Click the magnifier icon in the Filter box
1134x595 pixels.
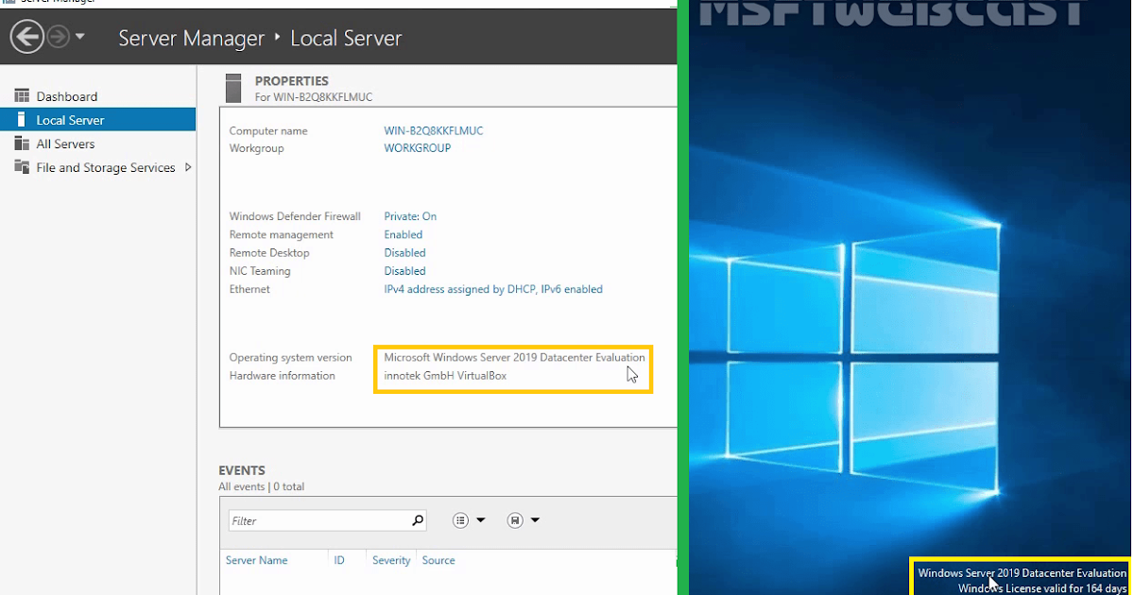[417, 519]
